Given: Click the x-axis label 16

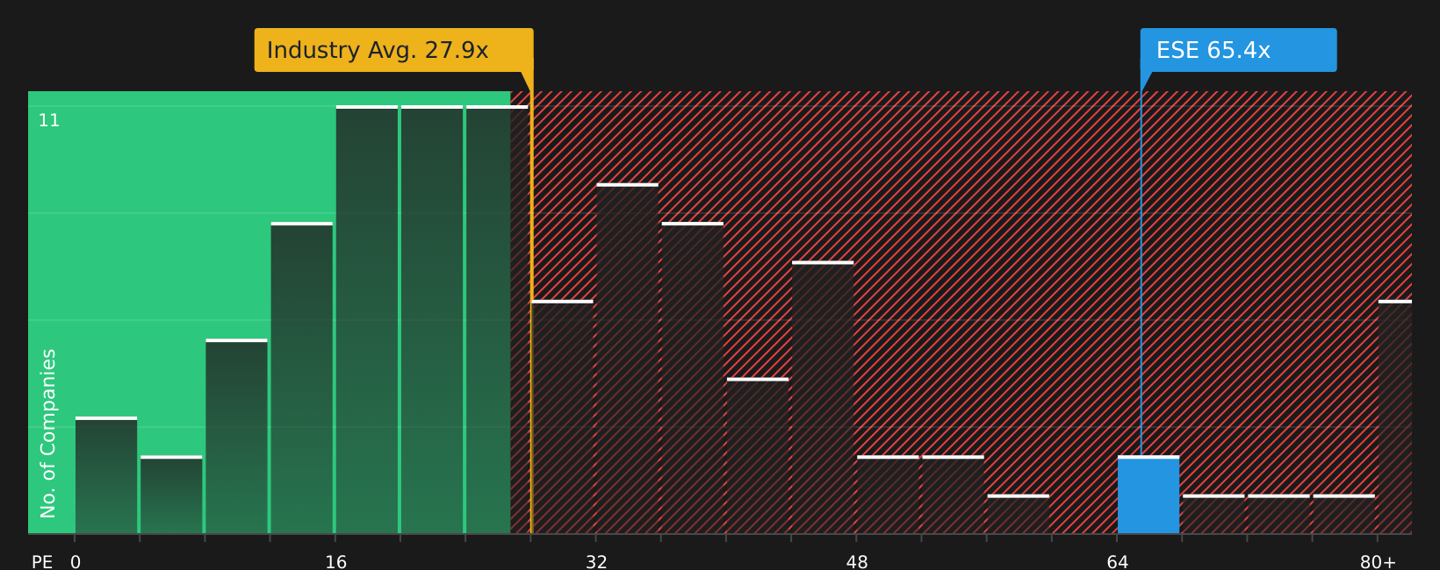Looking at the screenshot, I should pos(336,561).
